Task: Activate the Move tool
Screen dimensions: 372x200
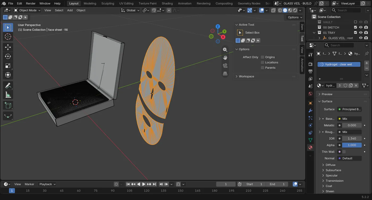Action: [8, 47]
